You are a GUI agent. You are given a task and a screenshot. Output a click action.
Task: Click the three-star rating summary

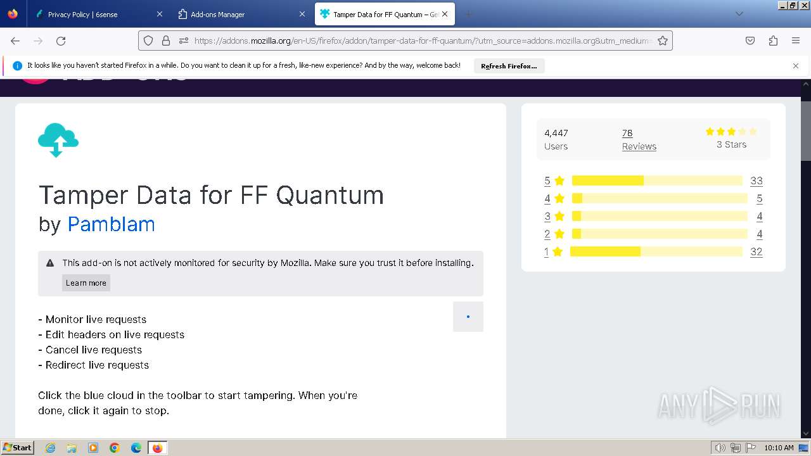point(731,138)
